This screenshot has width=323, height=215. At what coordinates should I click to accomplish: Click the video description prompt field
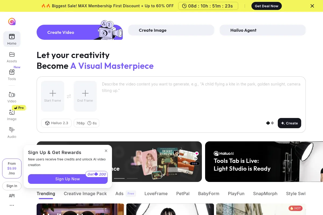[x=201, y=96]
